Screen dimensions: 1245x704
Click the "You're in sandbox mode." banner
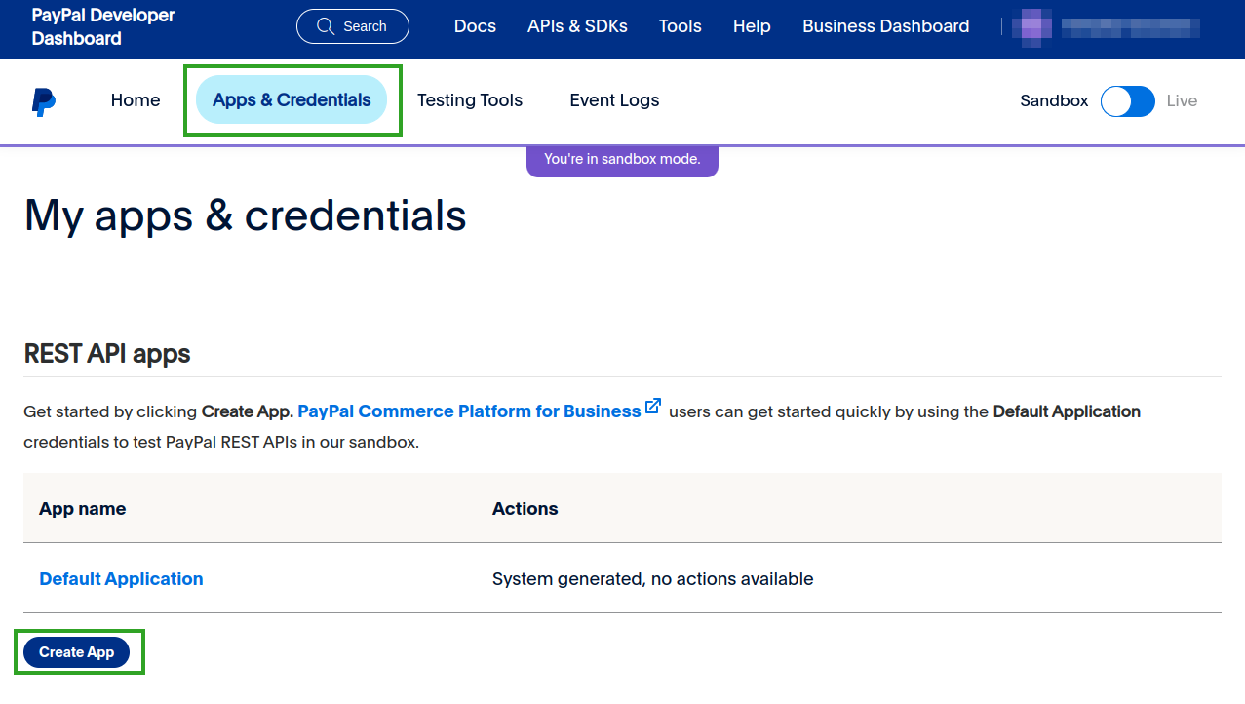point(622,161)
